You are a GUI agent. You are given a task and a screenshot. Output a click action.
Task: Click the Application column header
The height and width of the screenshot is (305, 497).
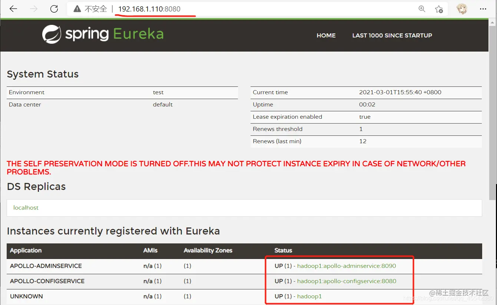click(x=26, y=250)
